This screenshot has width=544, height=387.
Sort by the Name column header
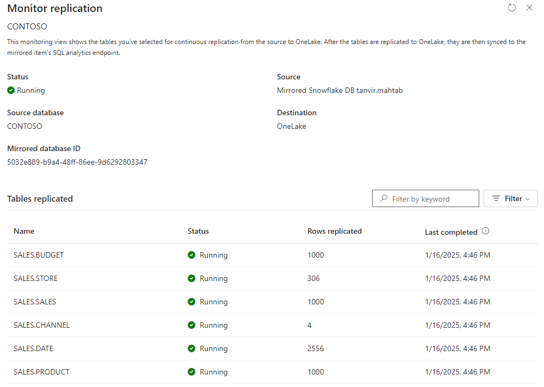coord(24,231)
